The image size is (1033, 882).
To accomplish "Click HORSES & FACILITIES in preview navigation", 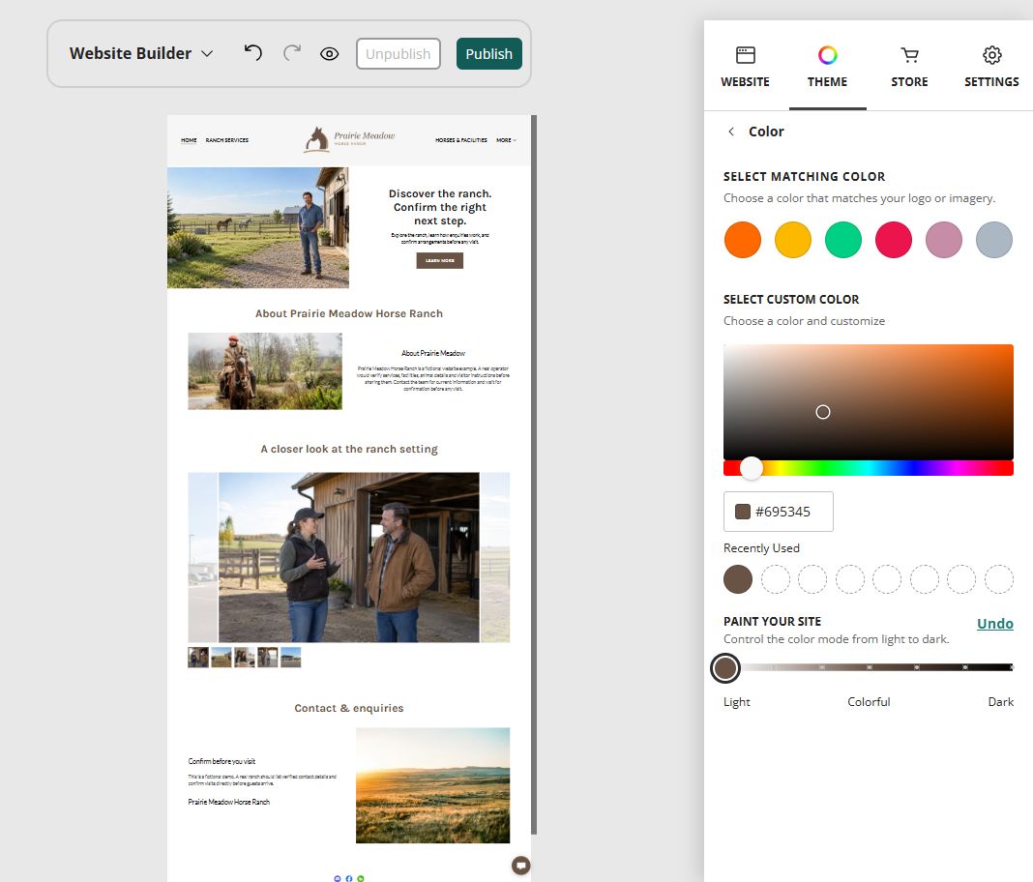I will (x=461, y=140).
